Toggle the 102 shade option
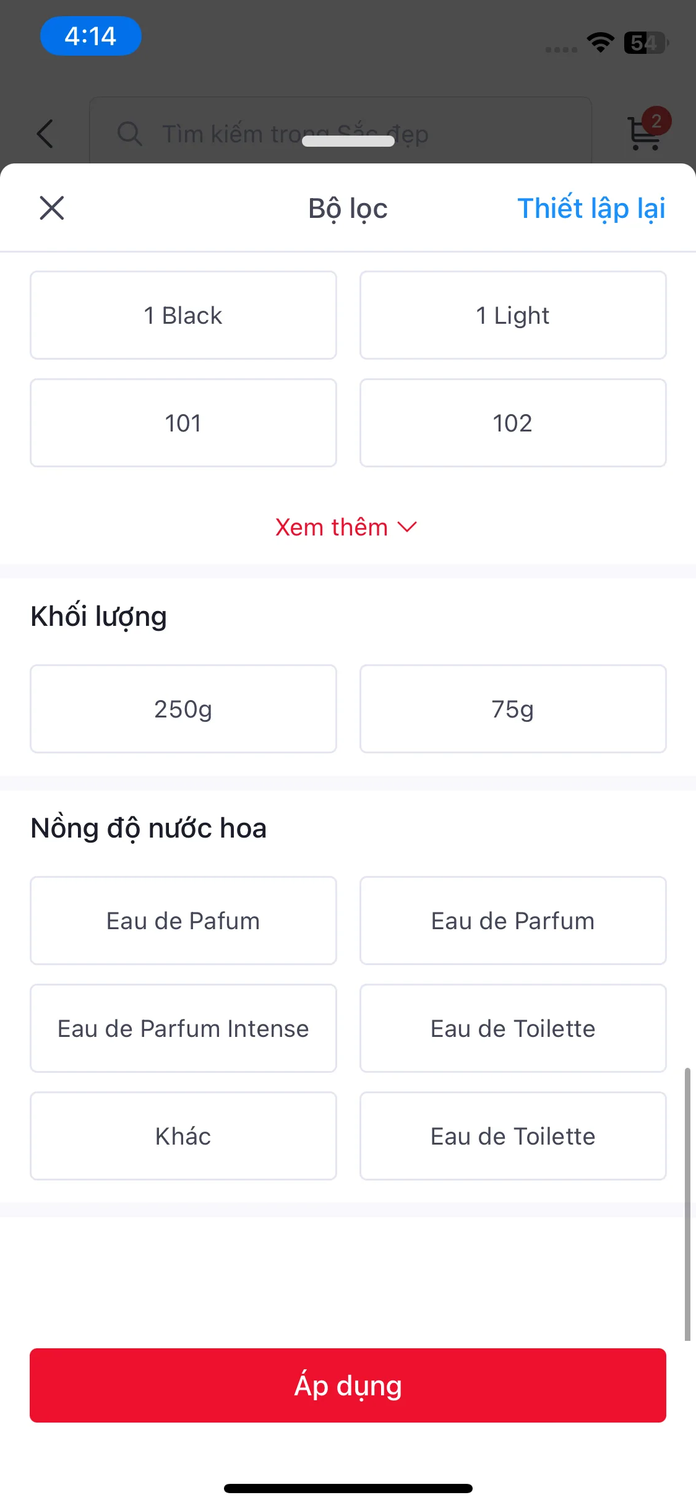This screenshot has height=1508, width=696. [513, 423]
